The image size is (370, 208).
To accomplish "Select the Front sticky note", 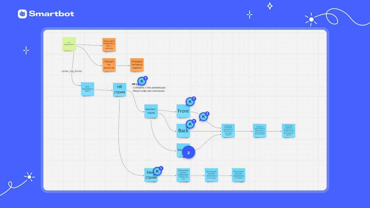I will click(183, 111).
